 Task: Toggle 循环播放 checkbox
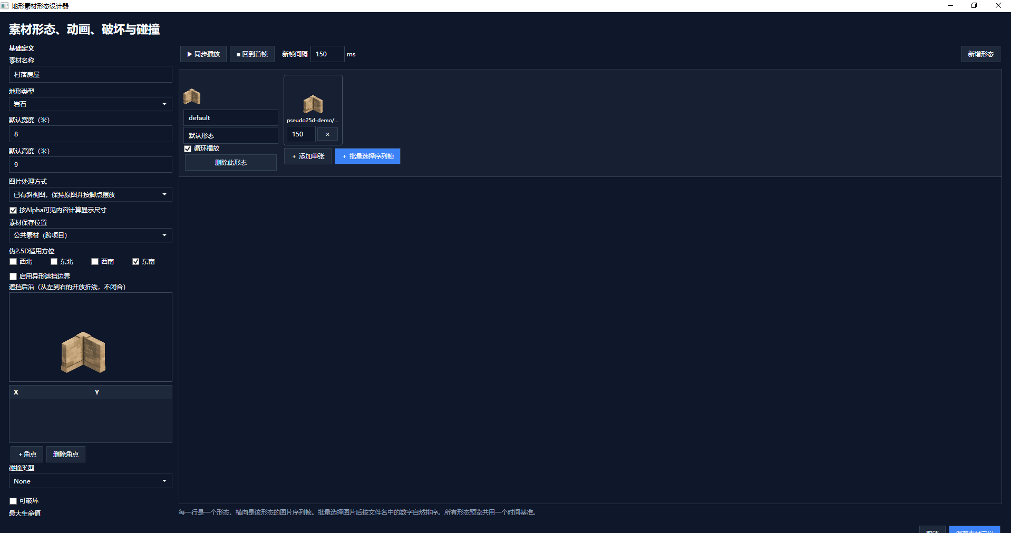[188, 149]
